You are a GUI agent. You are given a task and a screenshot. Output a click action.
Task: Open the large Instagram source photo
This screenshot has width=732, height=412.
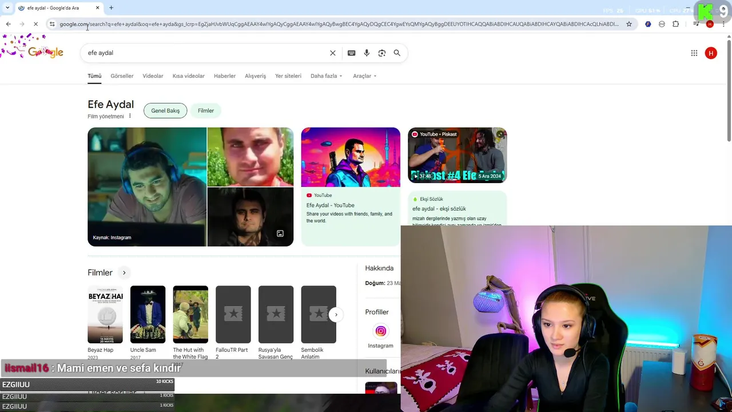point(147,187)
